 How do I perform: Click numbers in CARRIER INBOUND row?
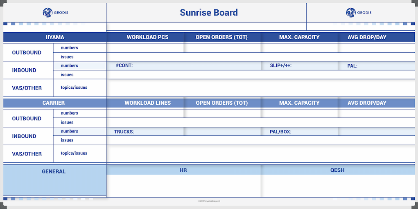click(69, 131)
